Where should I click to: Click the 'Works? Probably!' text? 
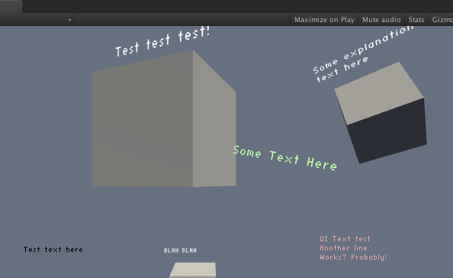pyautogui.click(x=353, y=257)
